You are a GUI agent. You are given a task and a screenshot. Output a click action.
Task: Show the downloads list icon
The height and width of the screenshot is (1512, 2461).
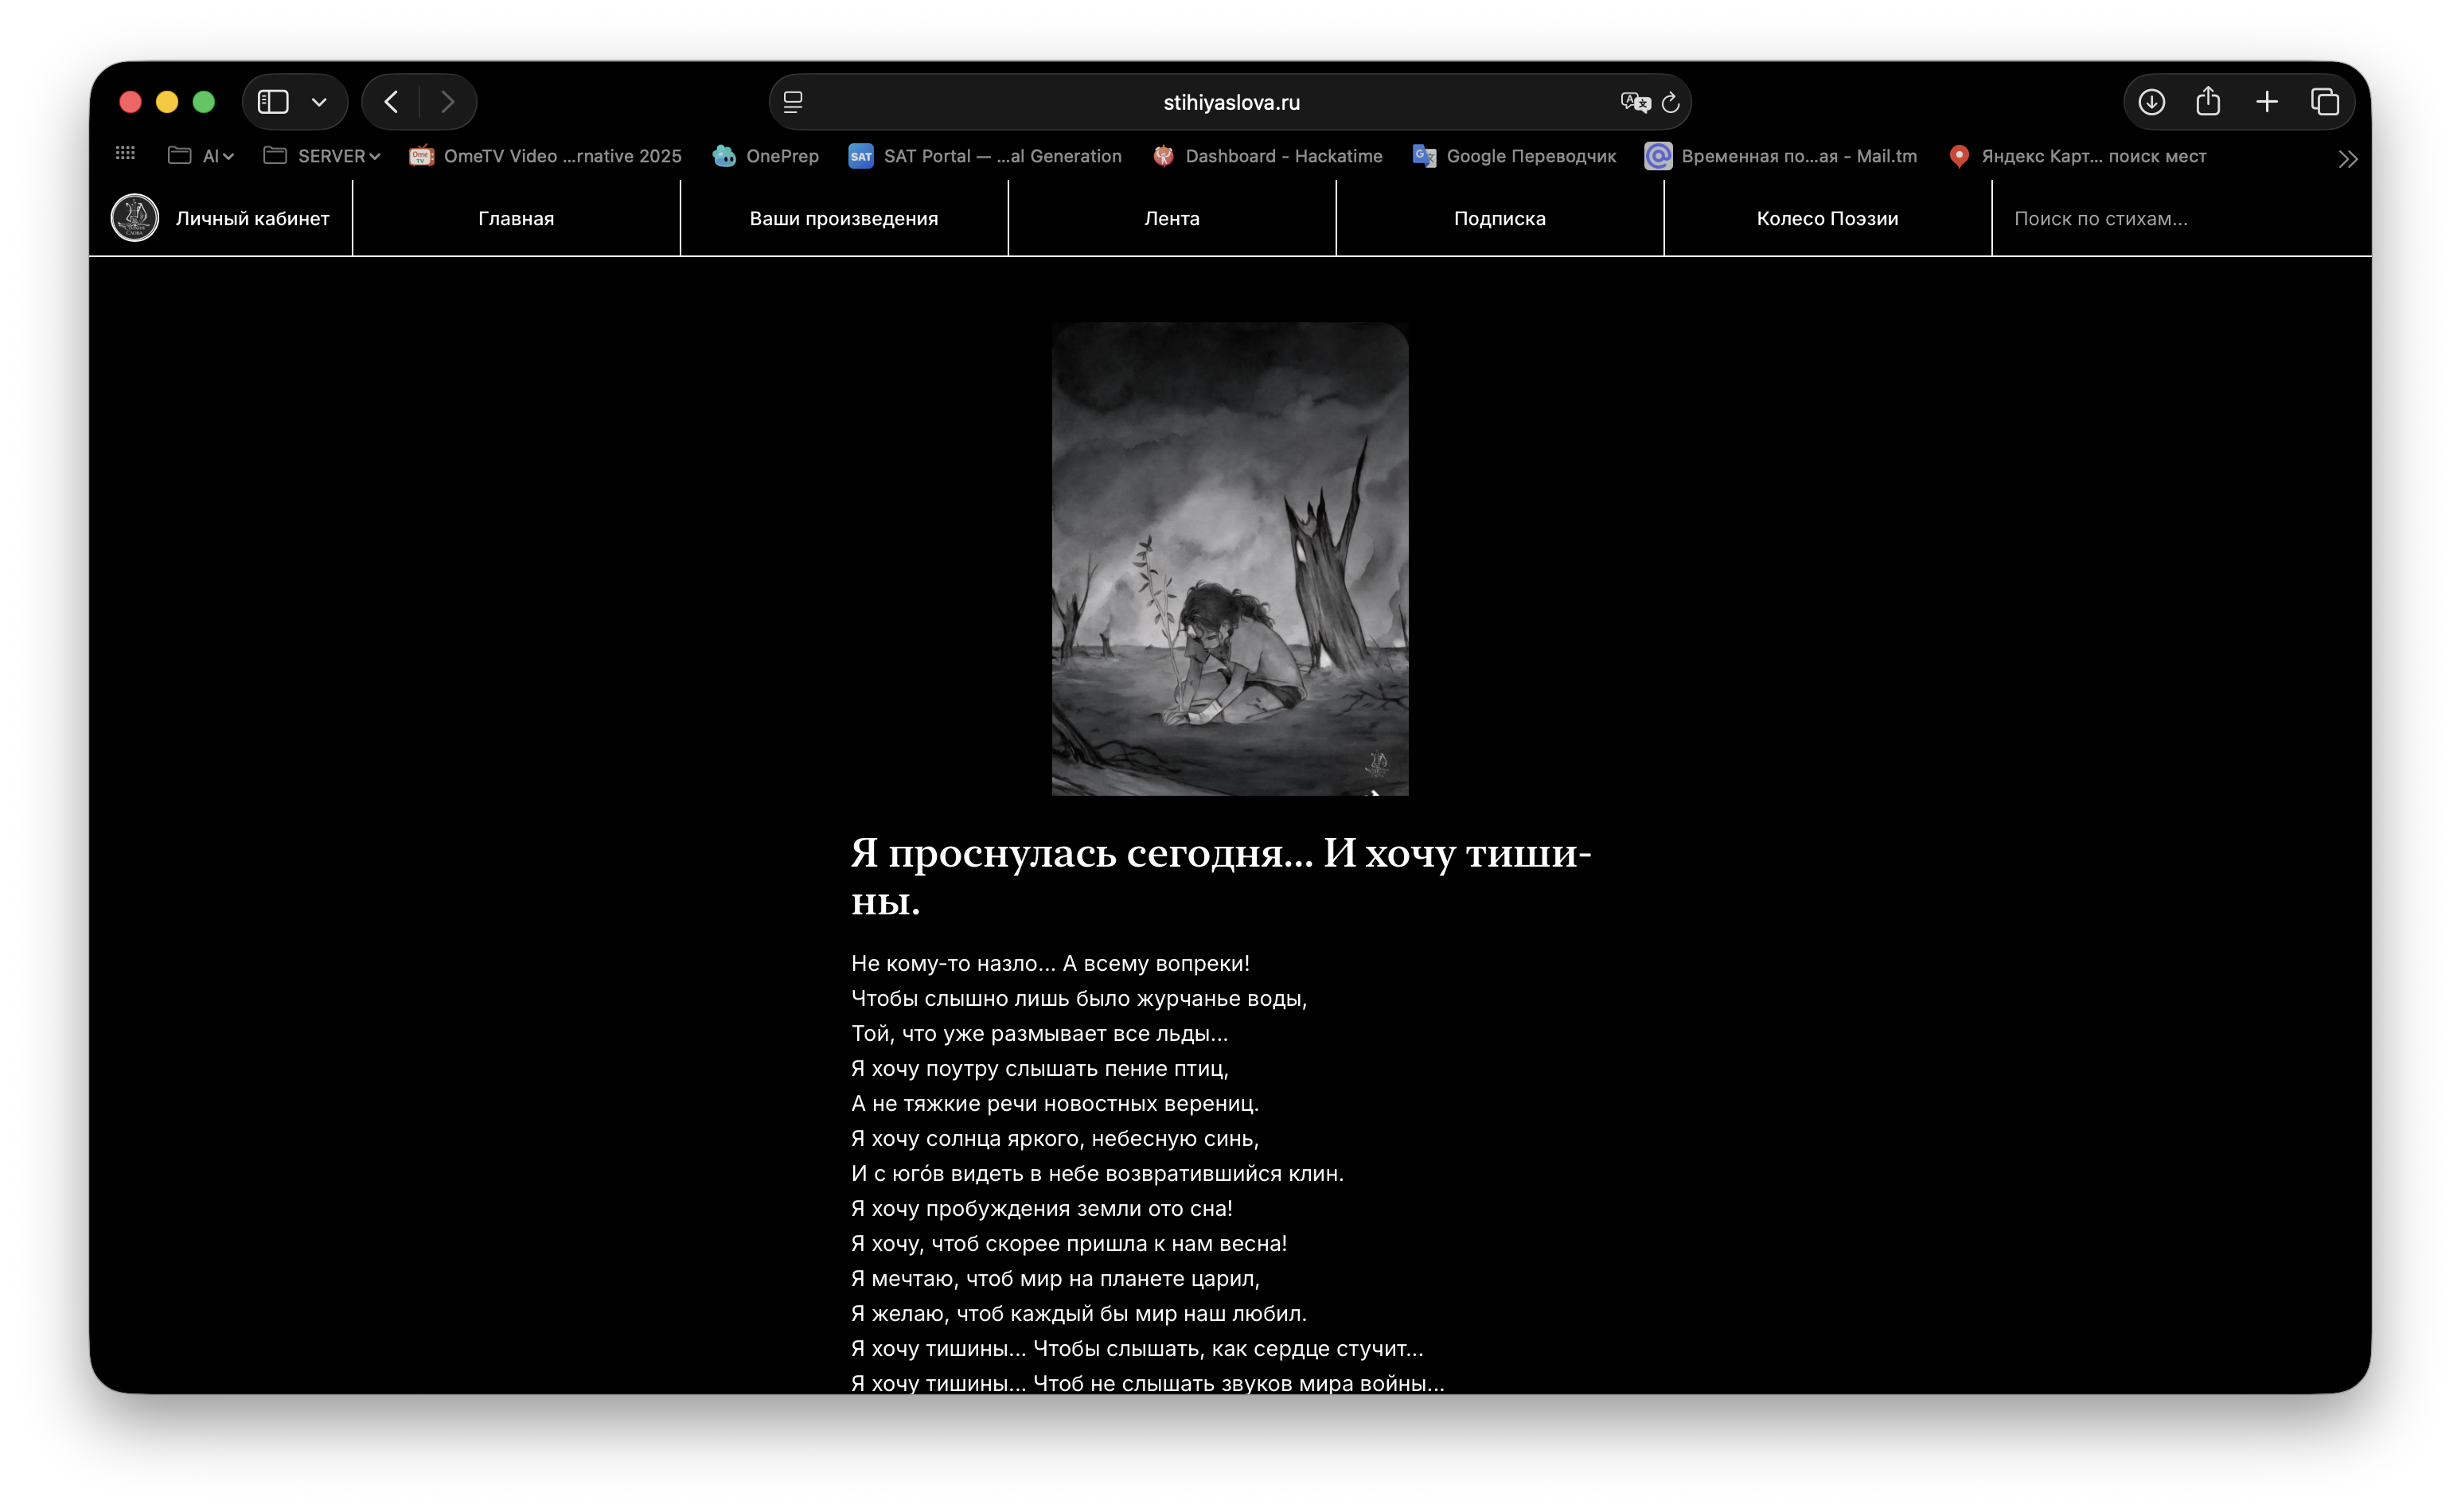point(2151,102)
